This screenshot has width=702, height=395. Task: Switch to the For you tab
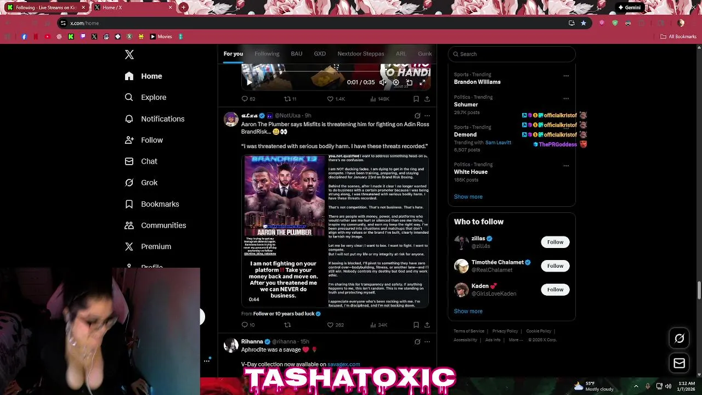[233, 54]
